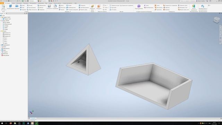The width and height of the screenshot is (222, 125).
Task: Collapse the Твердые тела(1) tree node
Action: point(1,17)
